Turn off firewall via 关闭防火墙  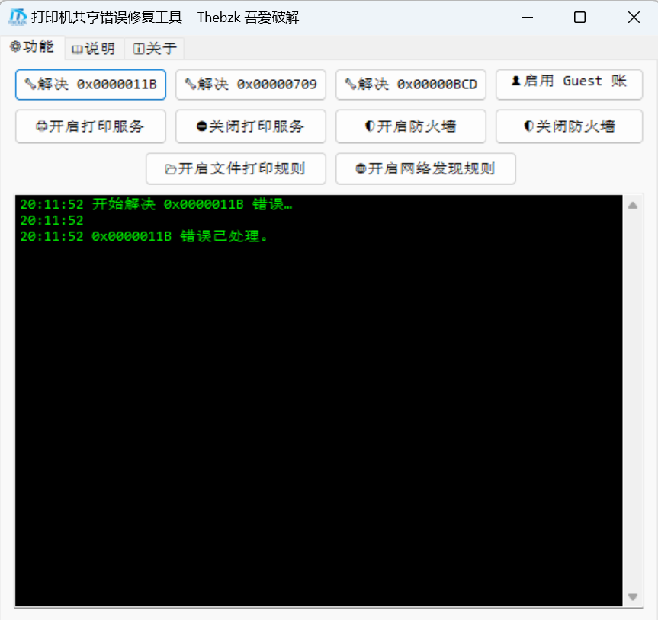point(570,126)
